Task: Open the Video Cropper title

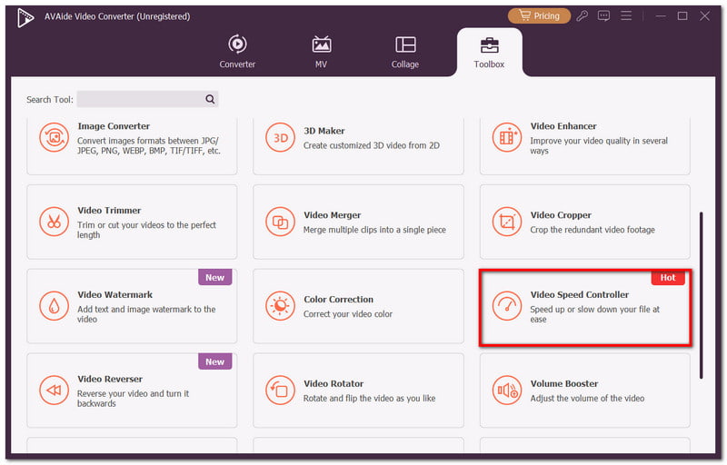Action: pos(561,215)
